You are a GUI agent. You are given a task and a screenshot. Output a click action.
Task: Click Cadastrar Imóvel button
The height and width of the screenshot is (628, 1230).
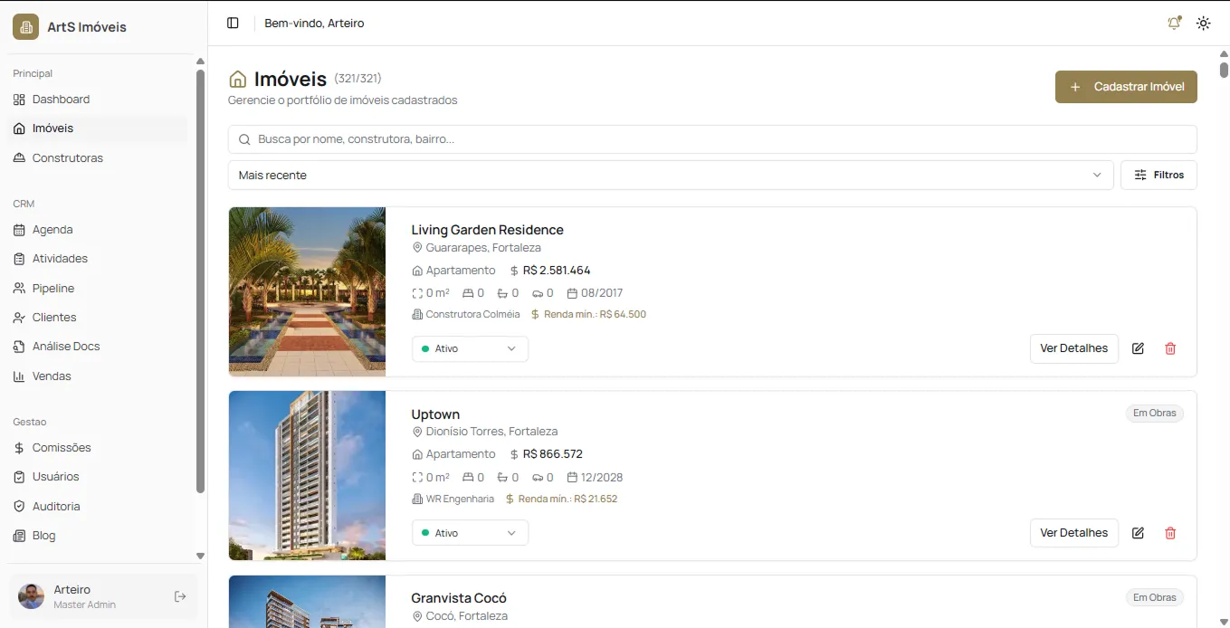click(x=1126, y=87)
